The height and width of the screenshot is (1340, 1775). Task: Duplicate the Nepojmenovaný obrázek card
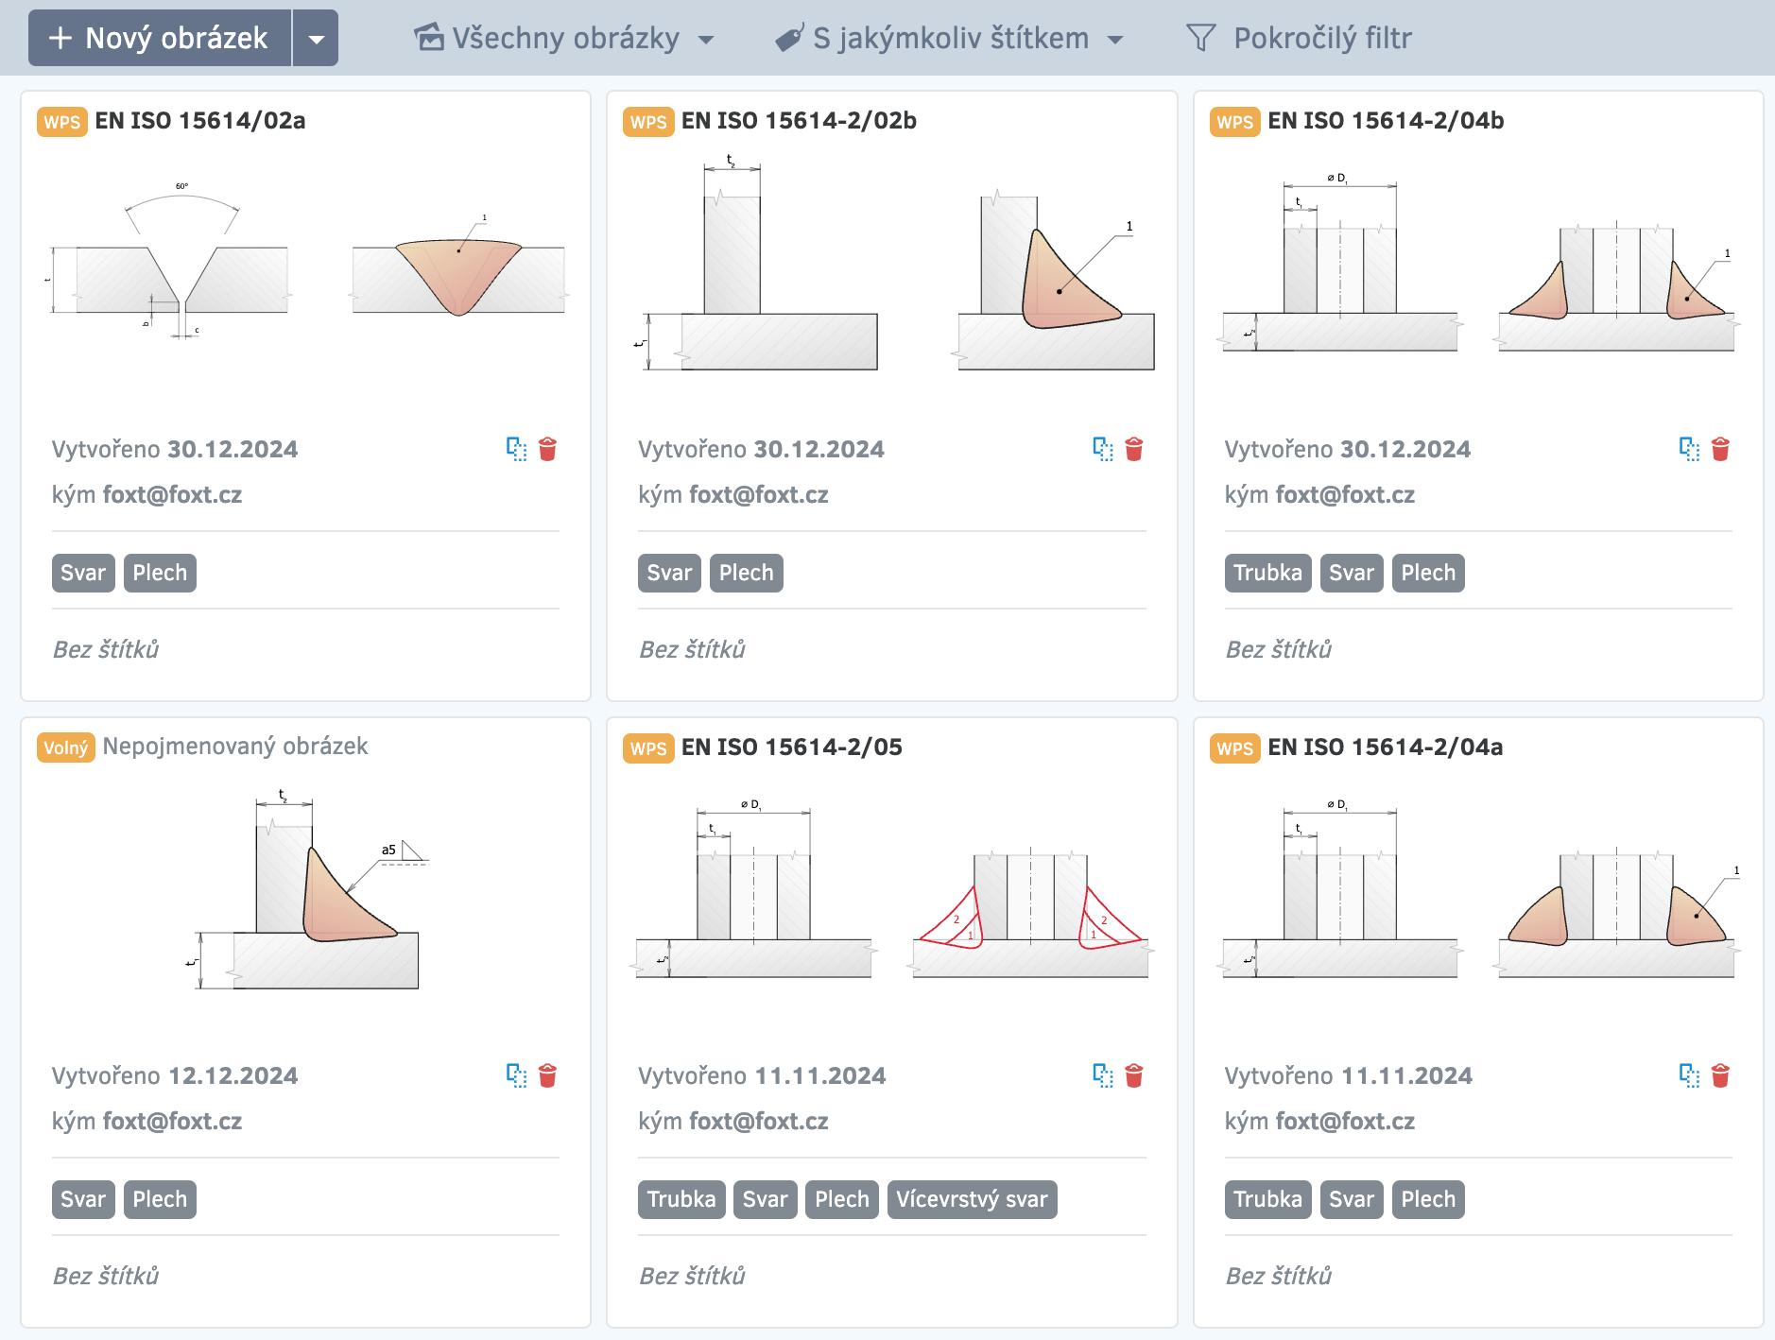click(x=516, y=1075)
